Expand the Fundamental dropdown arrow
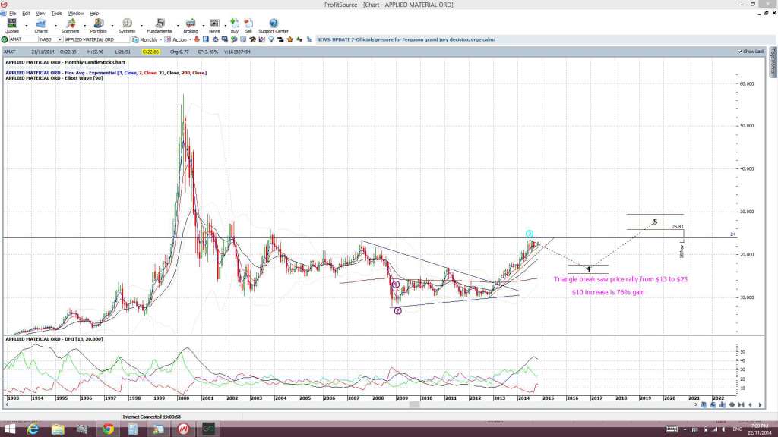This screenshot has width=778, height=437. [x=178, y=25]
